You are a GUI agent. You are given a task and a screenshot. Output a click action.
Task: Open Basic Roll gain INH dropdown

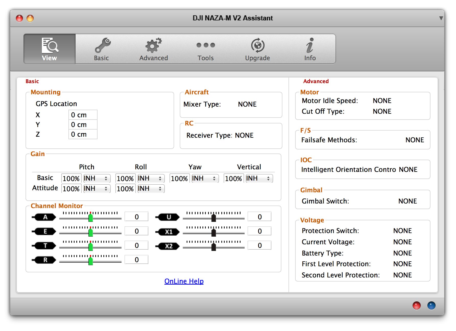151,178
